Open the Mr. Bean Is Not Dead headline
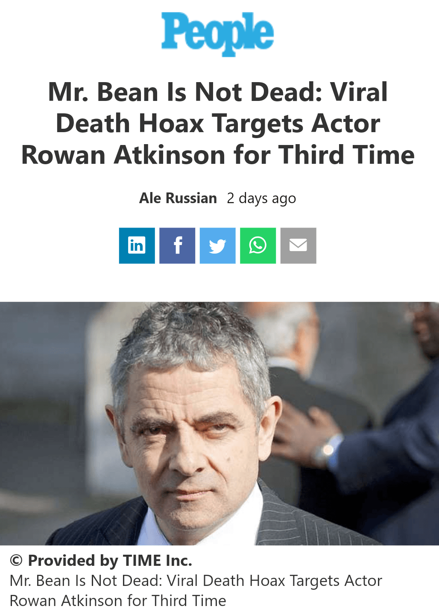The height and width of the screenshot is (615, 439). point(218,123)
